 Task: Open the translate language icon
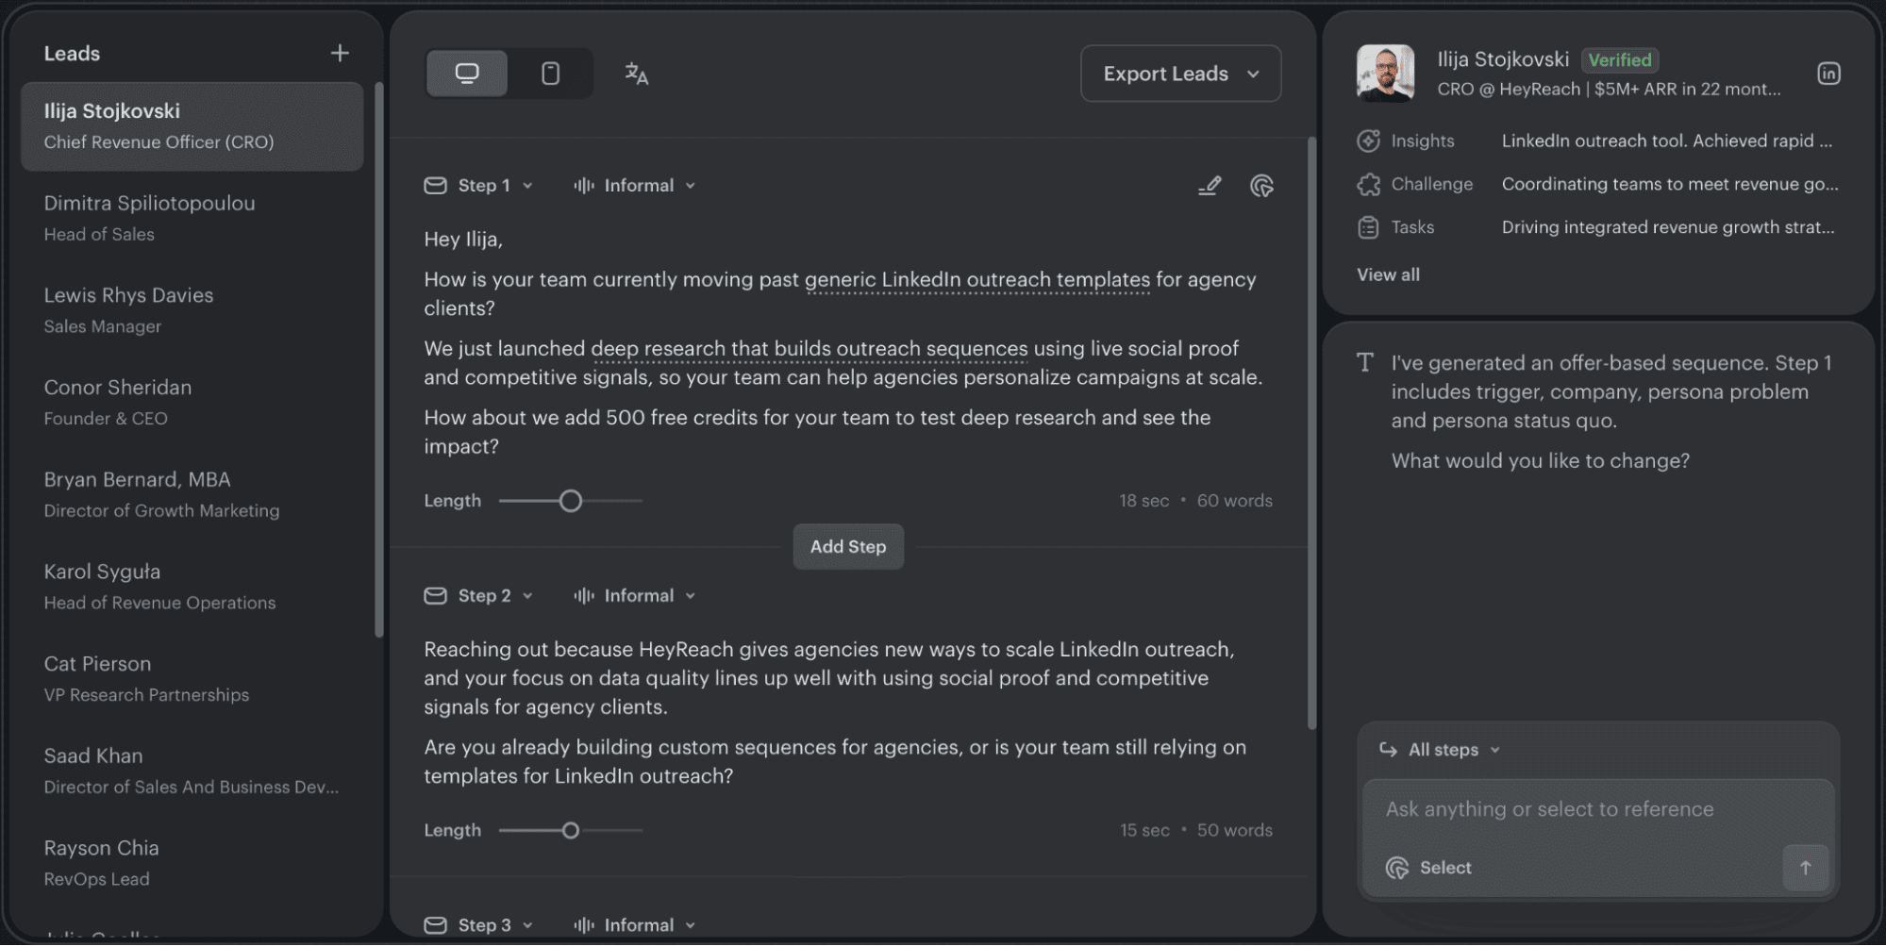click(637, 74)
